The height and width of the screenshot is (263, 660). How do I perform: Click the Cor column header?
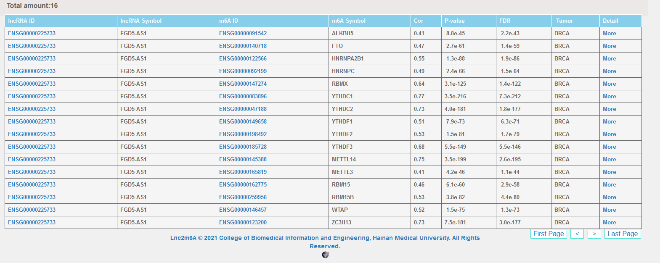pos(426,21)
